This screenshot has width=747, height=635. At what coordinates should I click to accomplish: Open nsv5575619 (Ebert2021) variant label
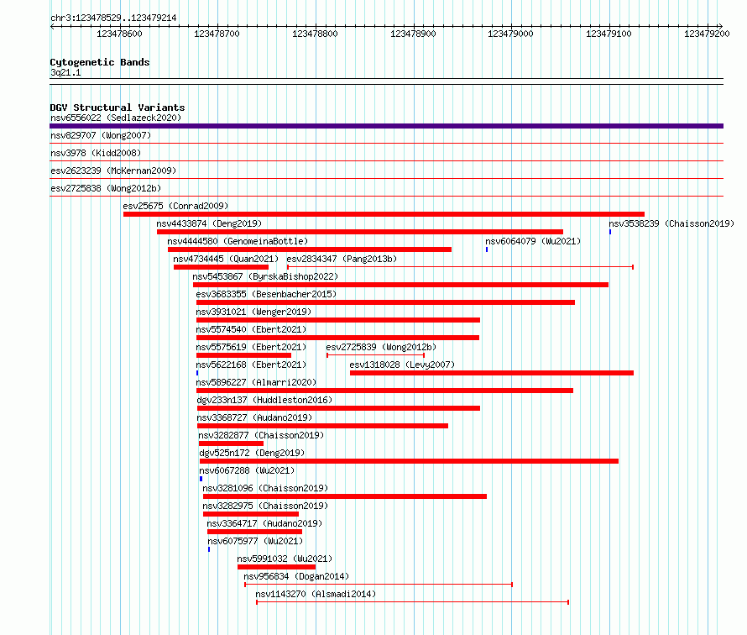[x=251, y=347]
